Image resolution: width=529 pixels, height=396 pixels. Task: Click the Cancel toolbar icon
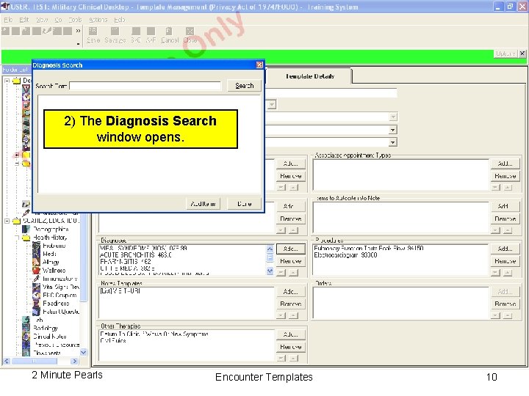[x=169, y=32]
